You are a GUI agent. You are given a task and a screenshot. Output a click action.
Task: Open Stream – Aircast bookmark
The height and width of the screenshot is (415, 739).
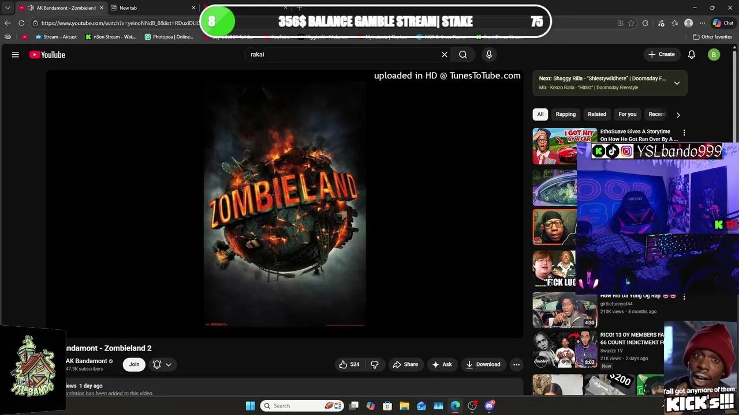(x=56, y=37)
